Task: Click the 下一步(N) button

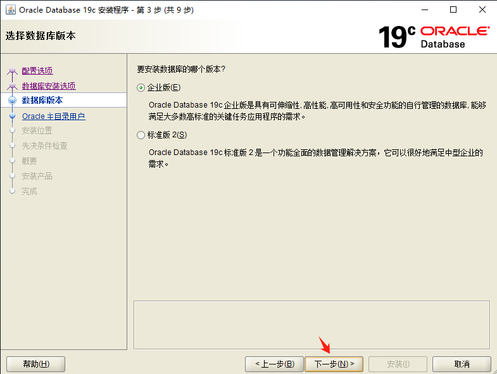Action: [334, 364]
